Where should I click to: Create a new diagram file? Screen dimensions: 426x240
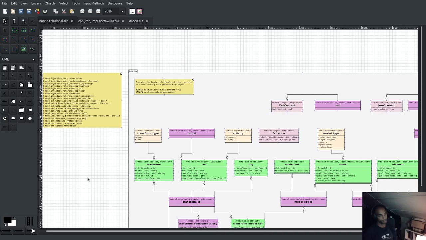[5, 11]
